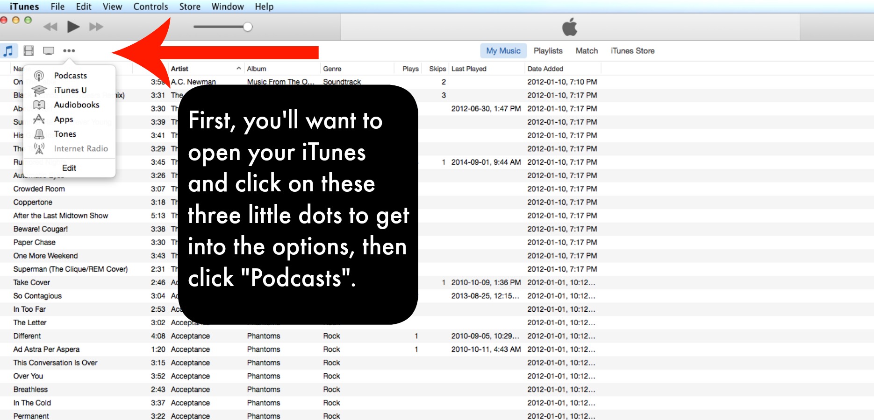Screen dimensions: 874x420
Task: Select the My Music tab
Action: 503,50
